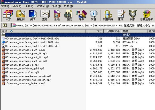Click the sort arrow in 名称 header
Screen dimensions: 155x110
click(11, 31)
